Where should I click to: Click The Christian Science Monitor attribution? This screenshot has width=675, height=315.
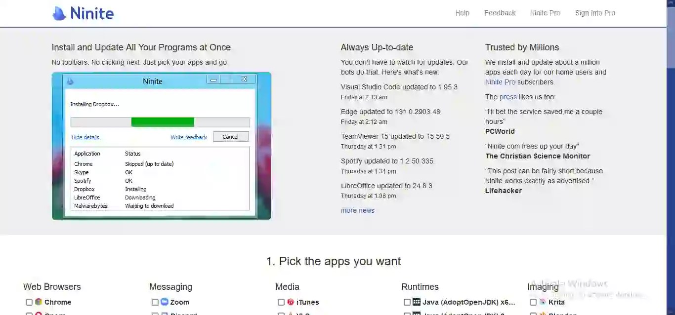pos(538,156)
